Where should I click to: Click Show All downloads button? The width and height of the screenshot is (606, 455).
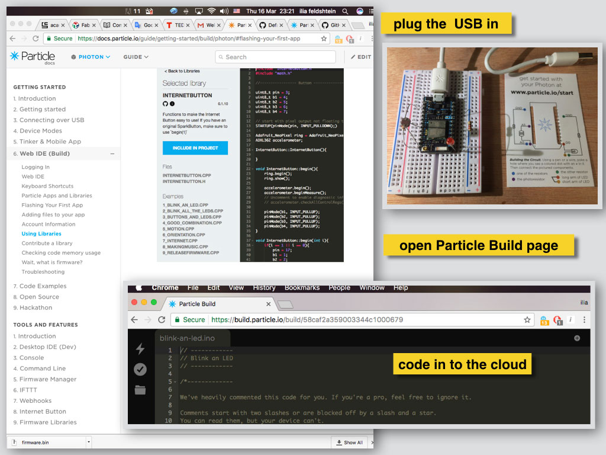(x=349, y=442)
